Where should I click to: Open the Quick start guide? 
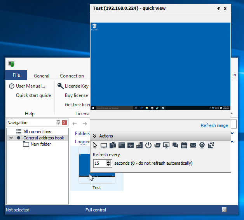33,95
